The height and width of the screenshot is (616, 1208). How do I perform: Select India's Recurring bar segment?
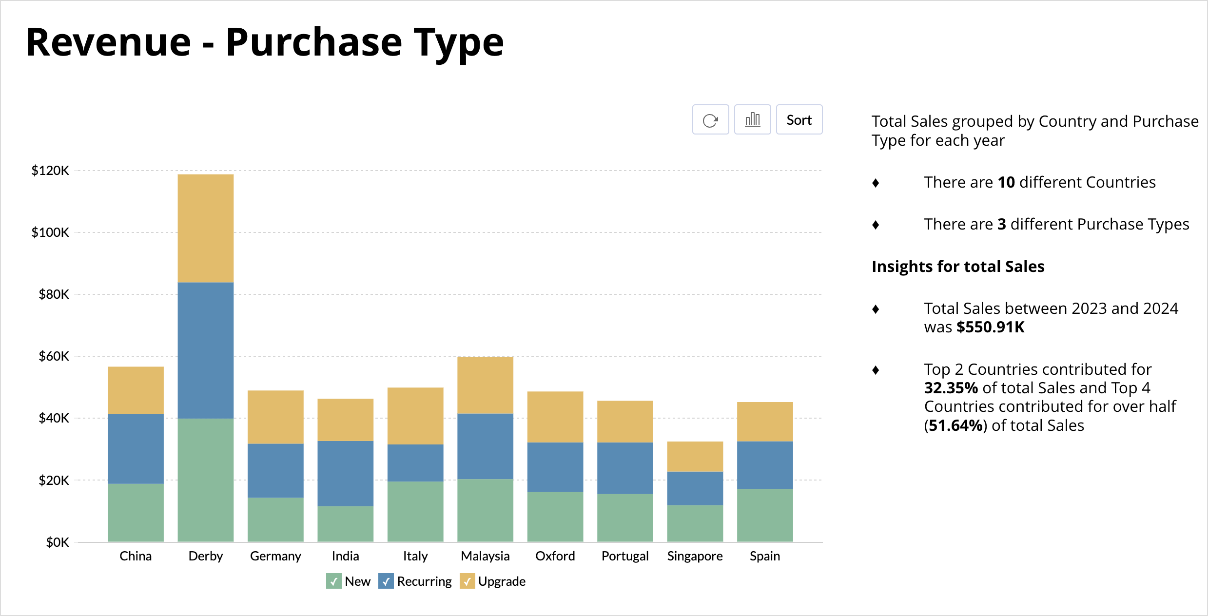pyautogui.click(x=345, y=473)
